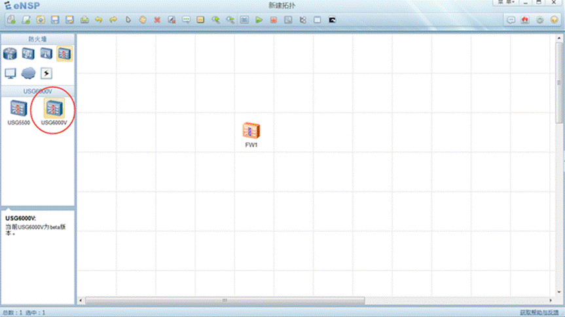Reset canvas to actual size
This screenshot has width=565, height=317.
pos(244,20)
